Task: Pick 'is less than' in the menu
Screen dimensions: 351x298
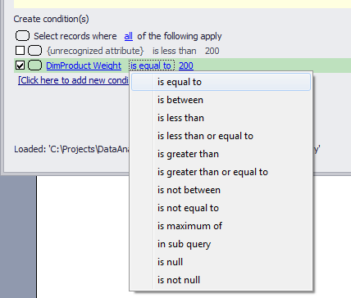Action: click(221, 118)
